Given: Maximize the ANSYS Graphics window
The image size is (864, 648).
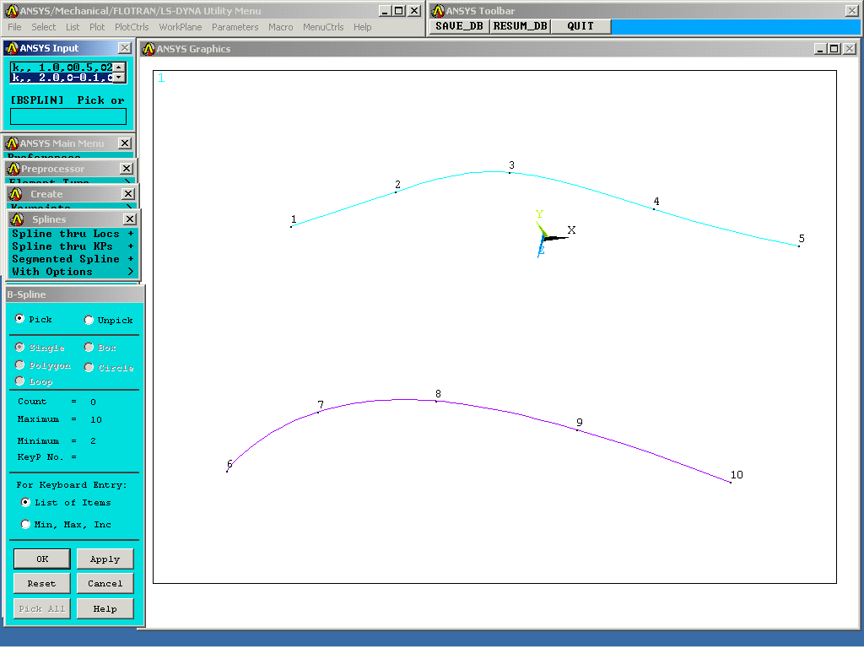Looking at the screenshot, I should [834, 49].
